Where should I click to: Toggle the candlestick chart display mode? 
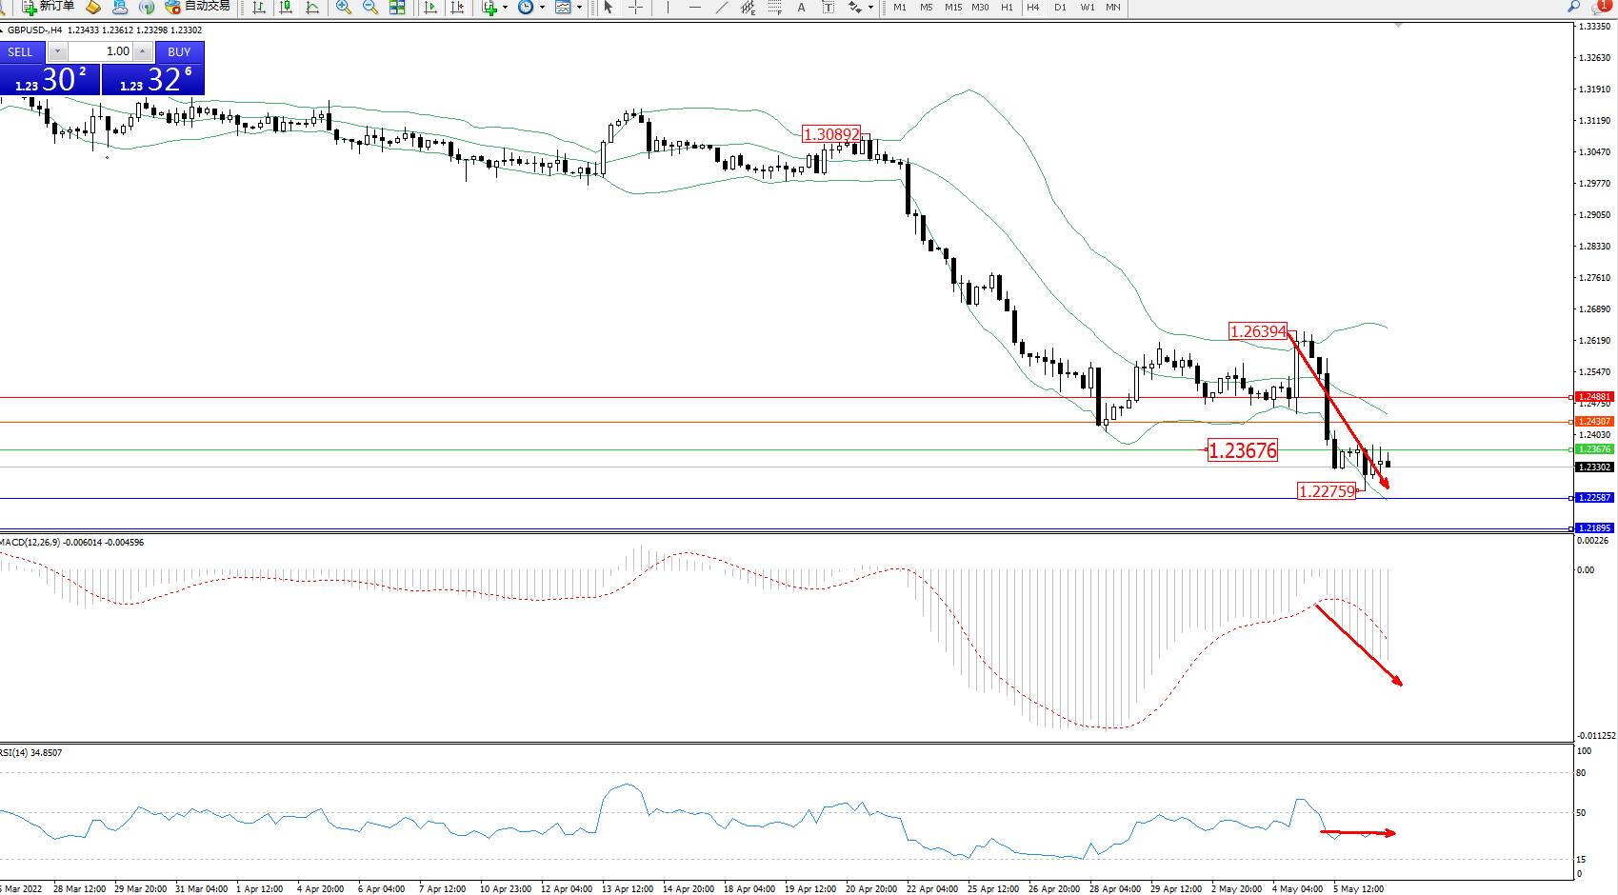click(x=286, y=8)
